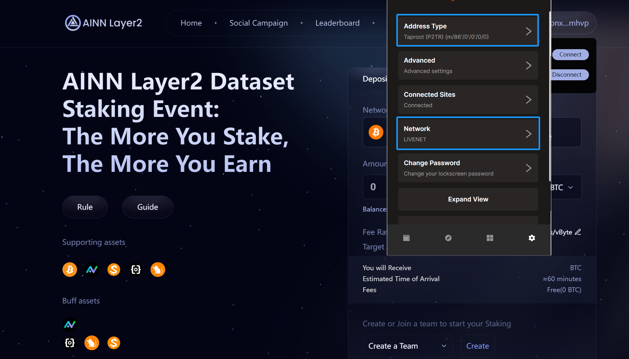Viewport: 629px width, 359px height.
Task: Go to the Home nav item
Action: click(191, 23)
